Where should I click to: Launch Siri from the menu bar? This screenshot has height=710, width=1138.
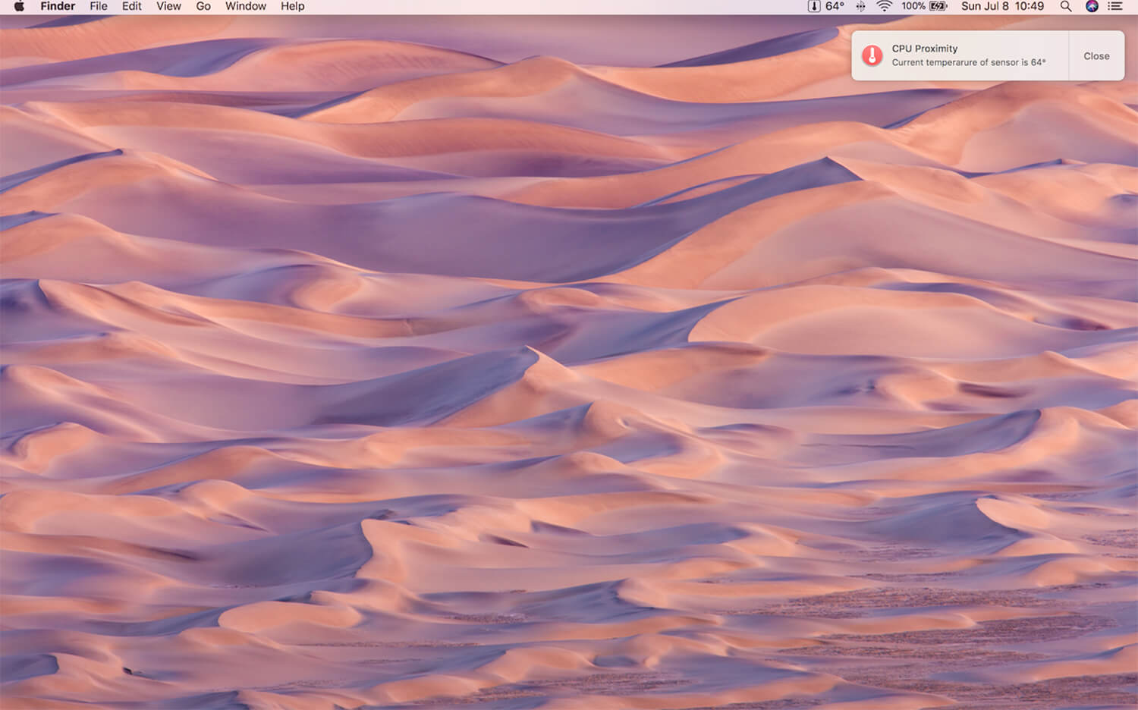click(x=1092, y=6)
